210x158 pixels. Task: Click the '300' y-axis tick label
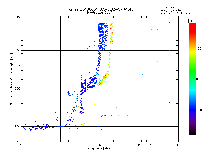click(17, 66)
